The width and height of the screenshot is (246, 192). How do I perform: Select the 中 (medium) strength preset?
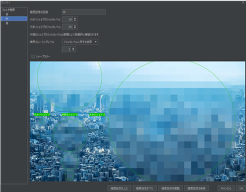14,19
